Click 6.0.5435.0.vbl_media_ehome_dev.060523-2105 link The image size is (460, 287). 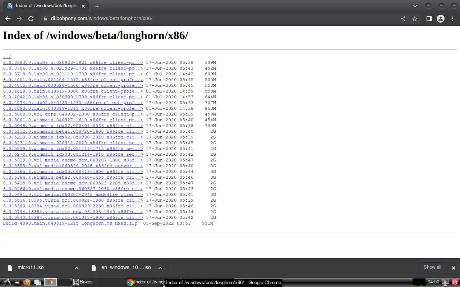coord(73,183)
